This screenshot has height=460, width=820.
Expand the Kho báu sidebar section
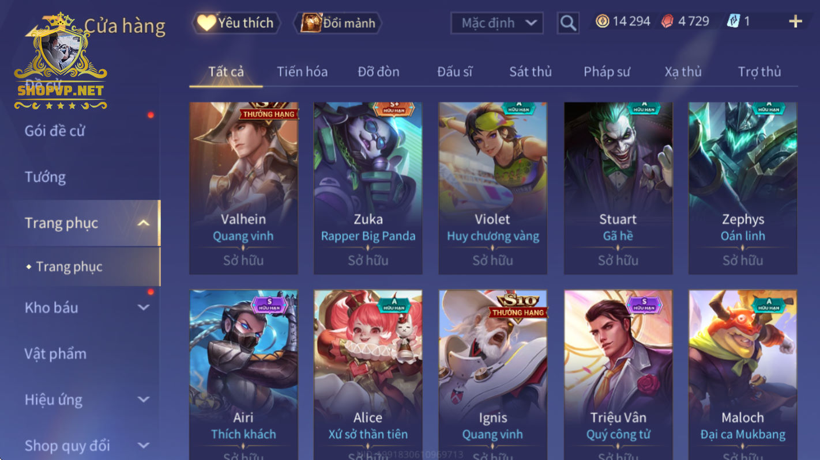[x=144, y=307]
